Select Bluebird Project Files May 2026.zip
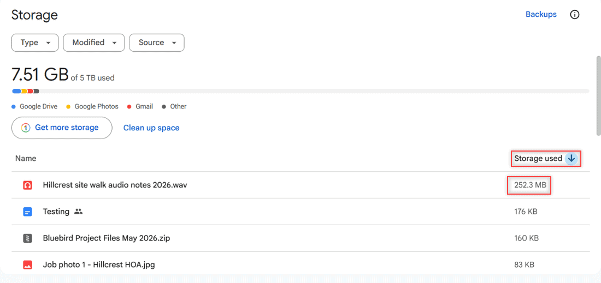 300,238
